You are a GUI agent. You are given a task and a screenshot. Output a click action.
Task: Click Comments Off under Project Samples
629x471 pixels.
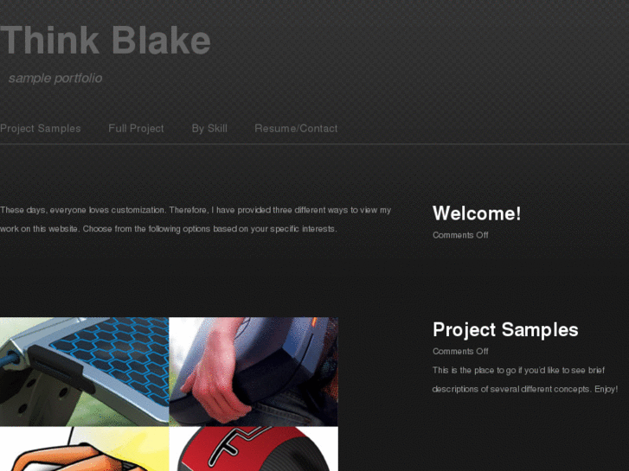tap(460, 352)
